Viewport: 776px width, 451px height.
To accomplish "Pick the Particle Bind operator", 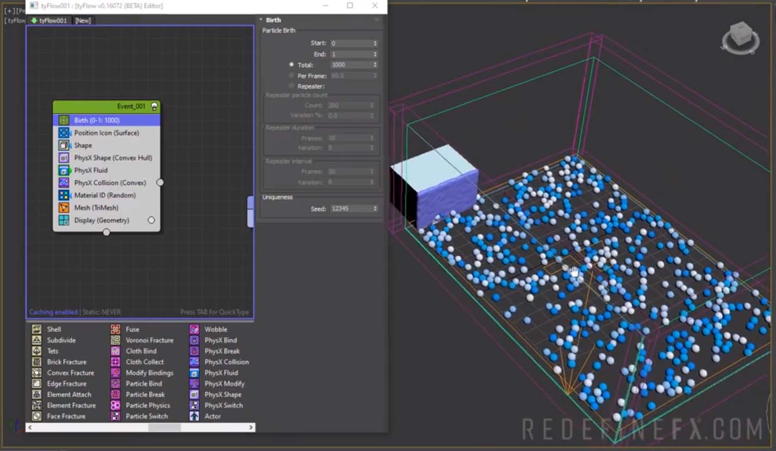I will [x=136, y=384].
